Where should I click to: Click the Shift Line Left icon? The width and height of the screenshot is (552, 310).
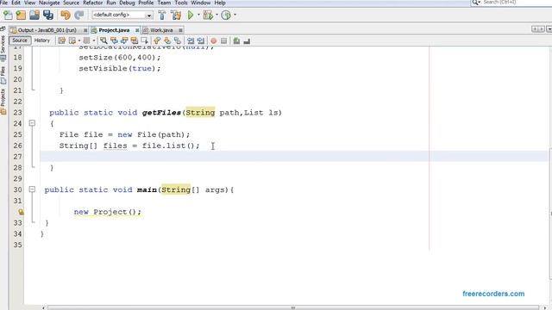coord(191,40)
